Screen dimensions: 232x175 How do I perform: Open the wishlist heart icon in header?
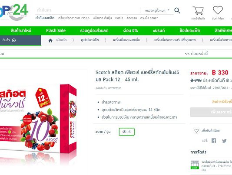click(x=218, y=10)
